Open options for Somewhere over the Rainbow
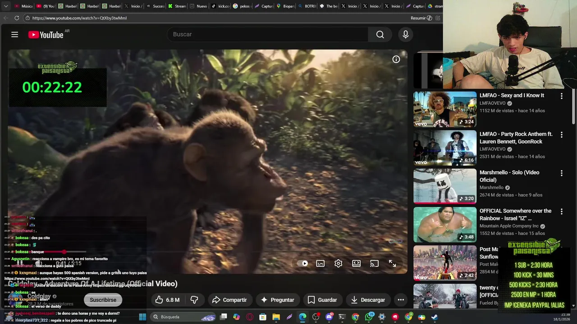 (561, 211)
